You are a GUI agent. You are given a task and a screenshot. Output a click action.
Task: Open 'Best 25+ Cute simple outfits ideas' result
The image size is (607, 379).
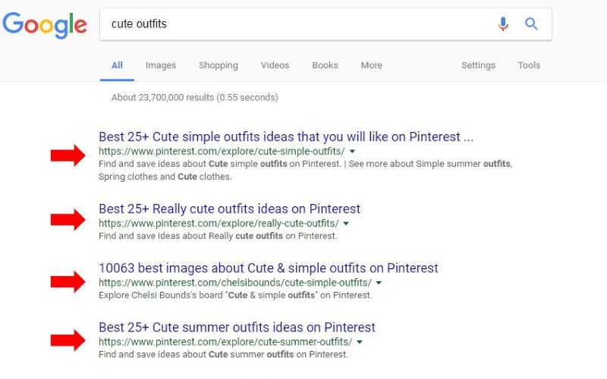click(x=286, y=137)
